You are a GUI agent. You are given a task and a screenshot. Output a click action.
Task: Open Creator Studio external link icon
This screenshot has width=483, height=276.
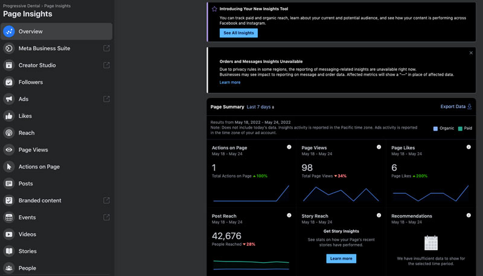106,65
